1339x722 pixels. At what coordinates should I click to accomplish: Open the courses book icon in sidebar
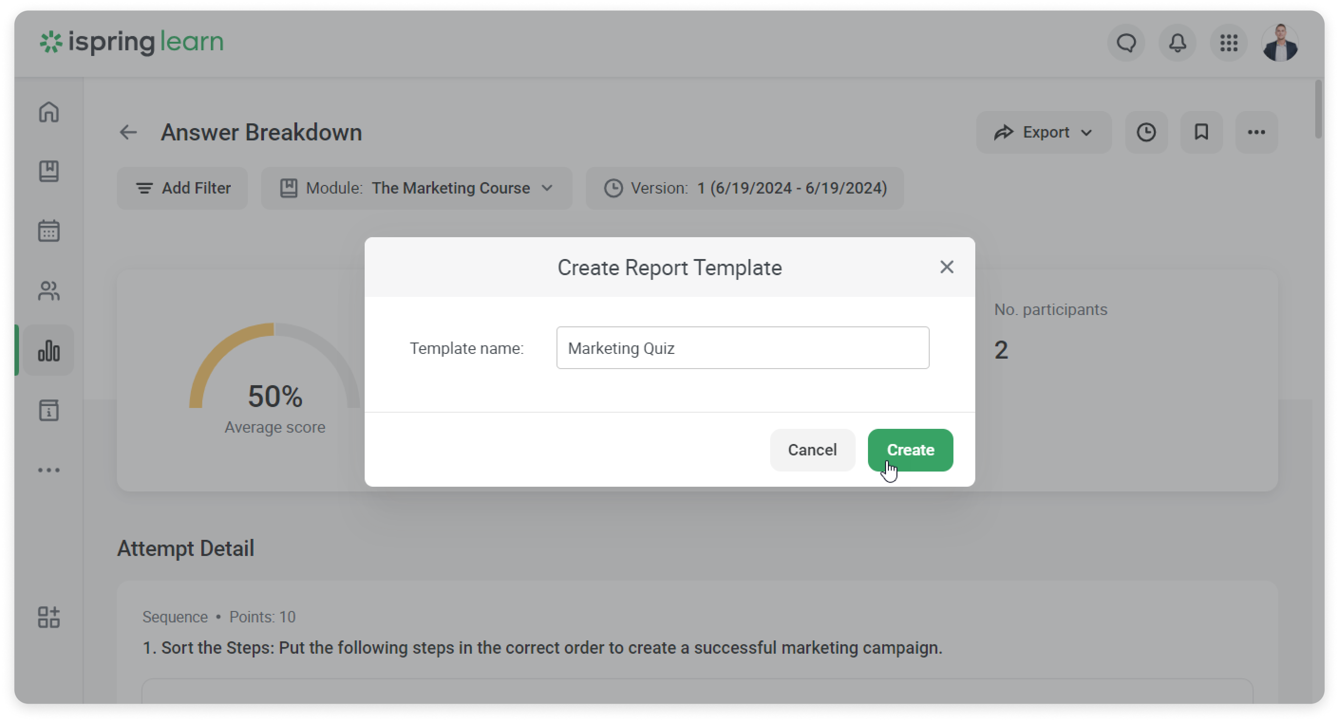49,171
